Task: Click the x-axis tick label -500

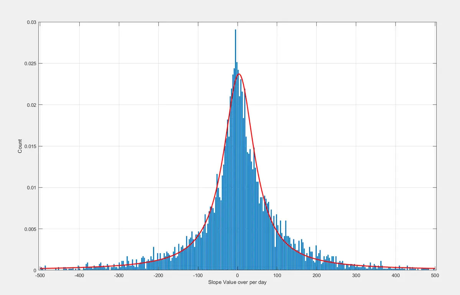Action: click(x=39, y=275)
